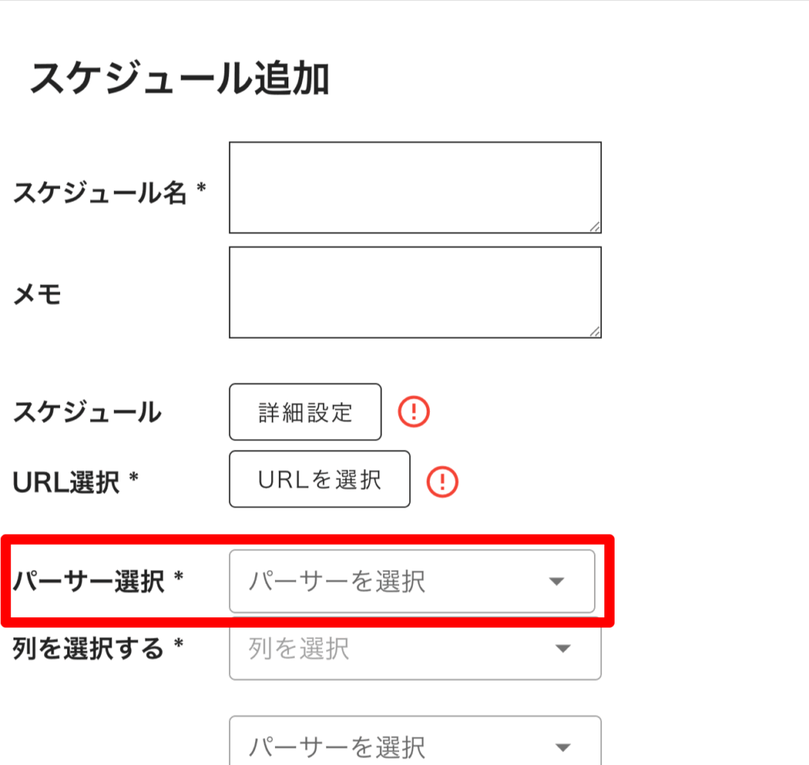
Task: Click dropdown arrow in 列を選択 field
Action: pyautogui.click(x=563, y=649)
